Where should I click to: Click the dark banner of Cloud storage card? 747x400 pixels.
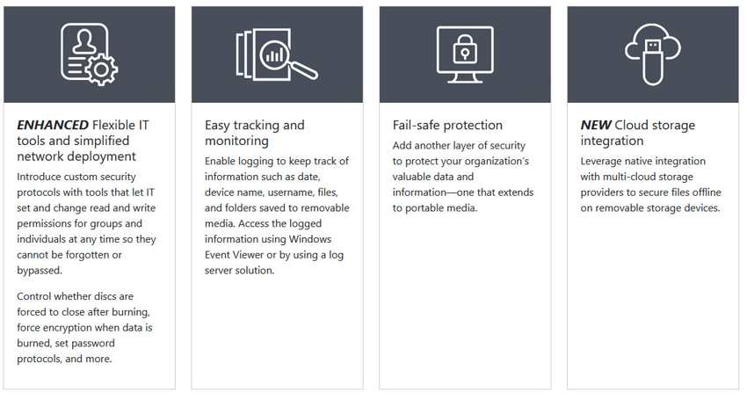tap(653, 55)
